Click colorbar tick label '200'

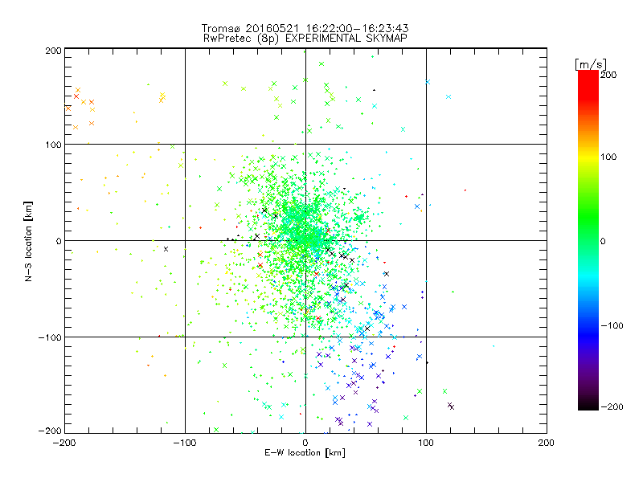(x=608, y=74)
